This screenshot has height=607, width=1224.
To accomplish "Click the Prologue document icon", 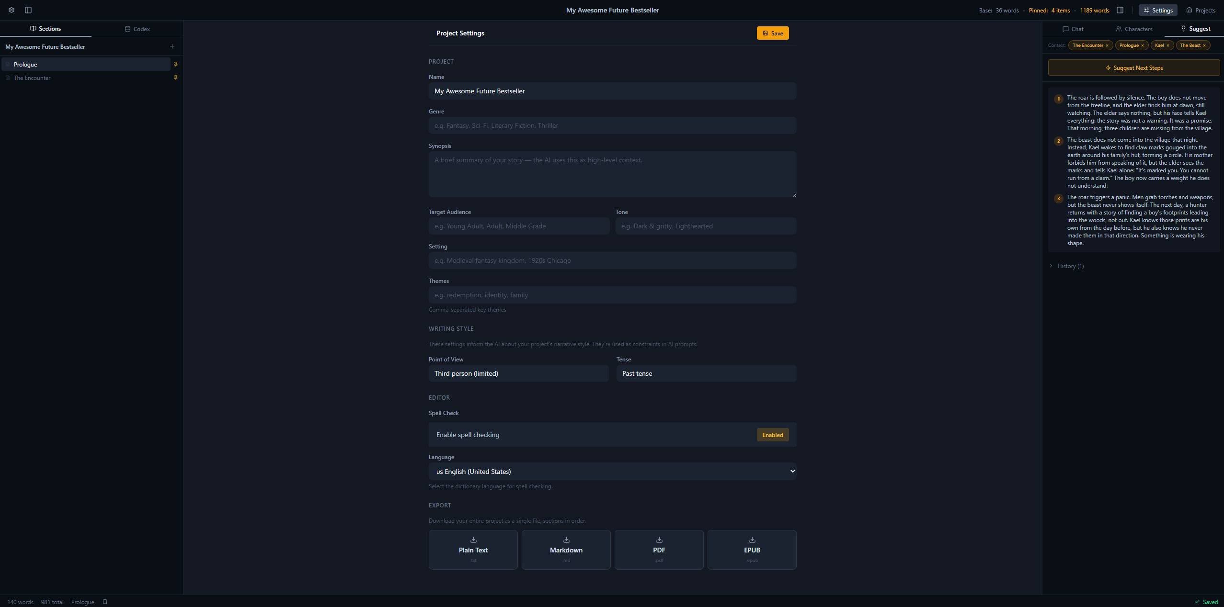I will [x=8, y=64].
